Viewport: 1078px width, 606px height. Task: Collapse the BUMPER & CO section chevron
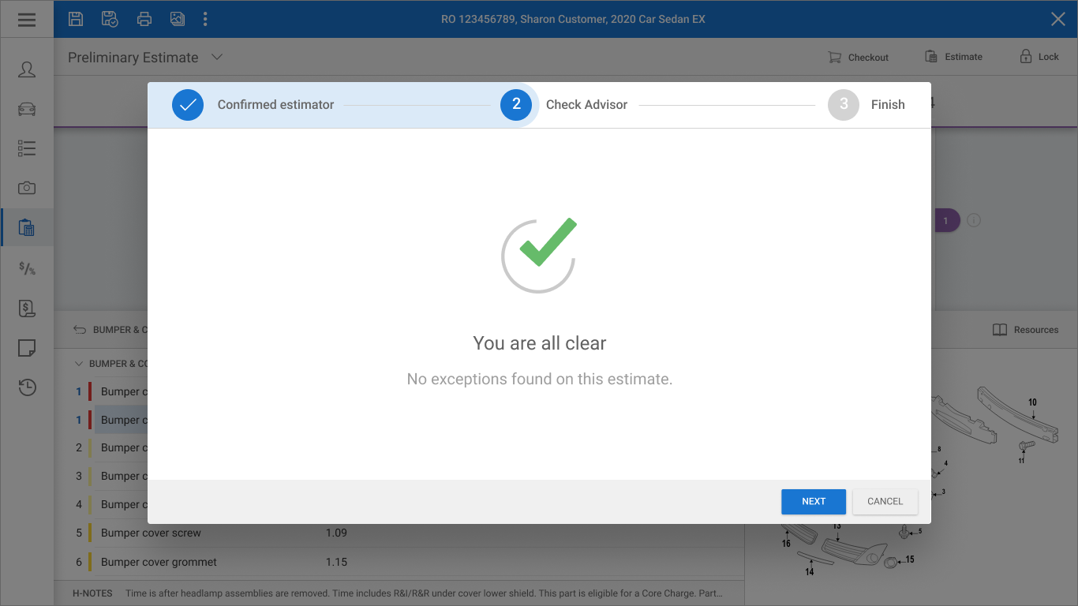78,364
